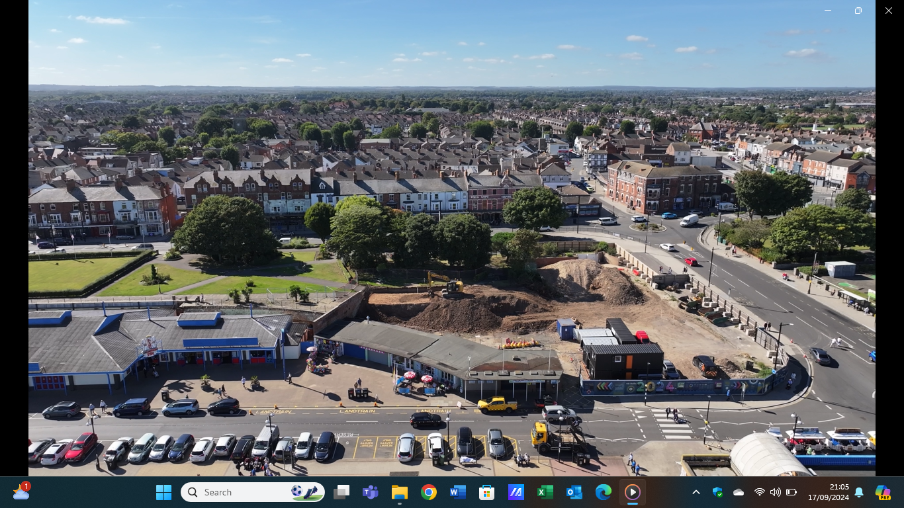Screen dimensions: 904x508
Task: Open Task View from the taskbar
Action: click(x=341, y=492)
